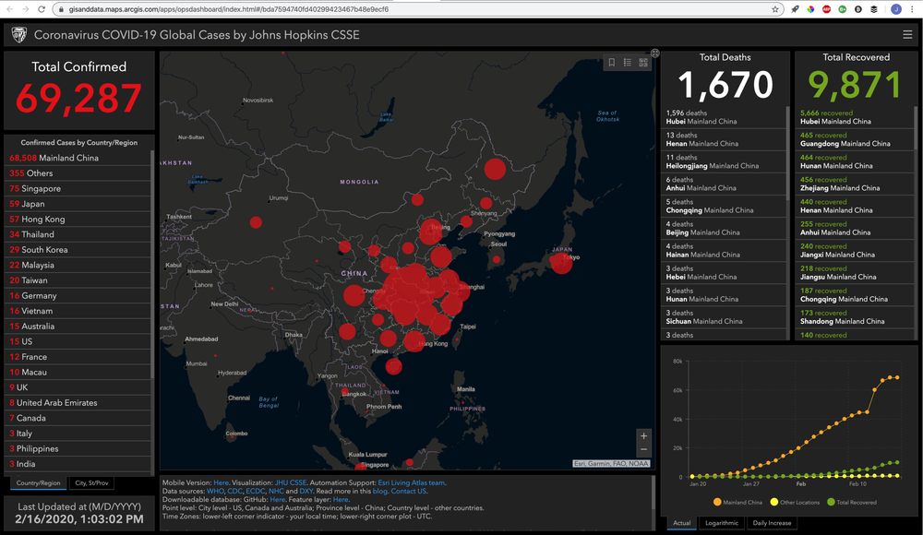Select Germany in country list
Viewport: 923px width, 535px height.
[78, 295]
